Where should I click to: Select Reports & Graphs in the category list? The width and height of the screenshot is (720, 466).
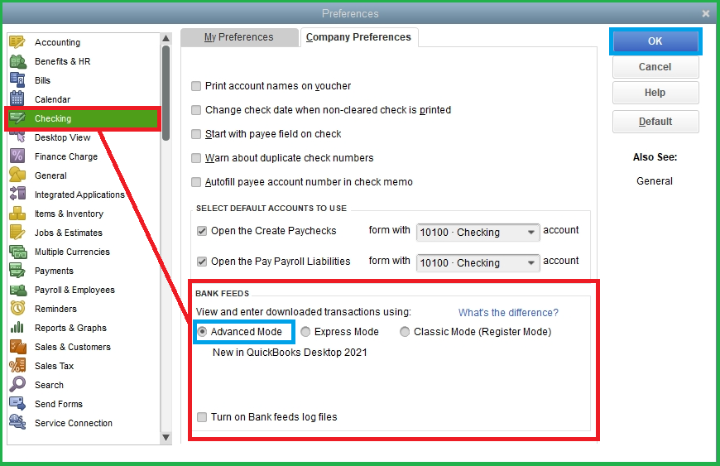pyautogui.click(x=70, y=328)
